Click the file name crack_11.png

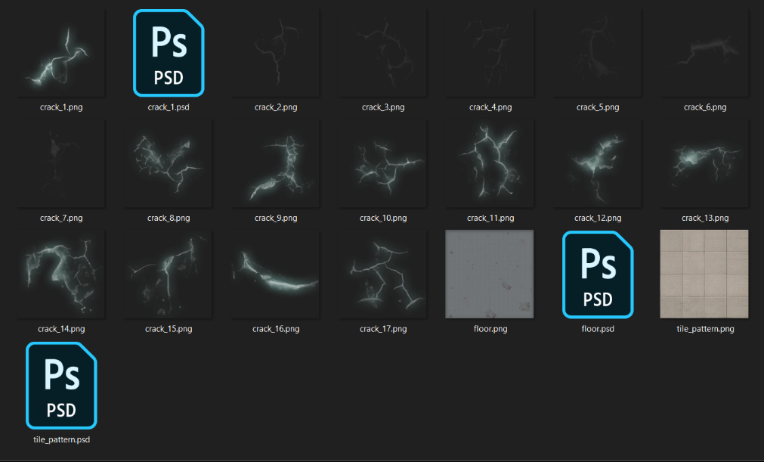pyautogui.click(x=490, y=218)
